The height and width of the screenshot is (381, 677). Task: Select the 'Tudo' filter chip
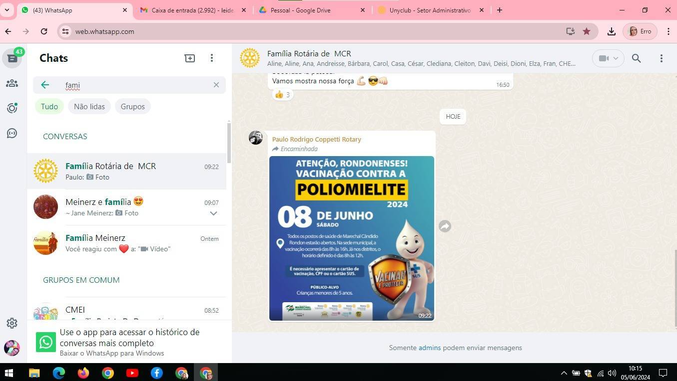[49, 106]
